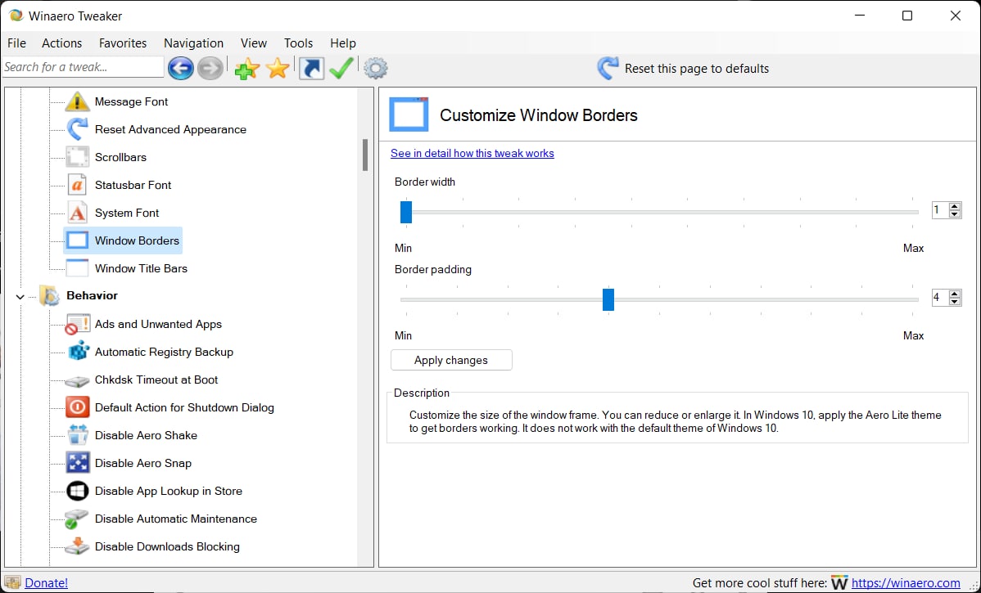981x593 pixels.
Task: Go back with the blue arrow button
Action: [180, 68]
